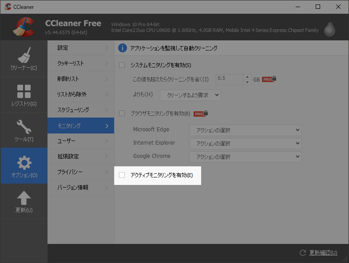The height and width of the screenshot is (263, 349).
Task: Open the Cleaner (クリーナー) section
Action: 24,59
